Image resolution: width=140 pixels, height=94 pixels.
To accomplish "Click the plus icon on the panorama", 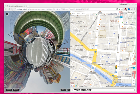I will [7, 14].
